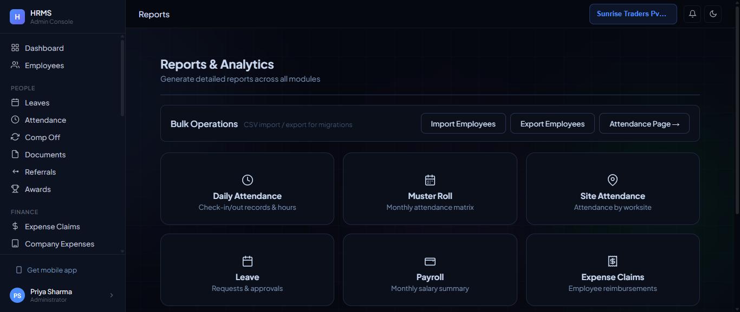
Task: Click the Leaves calendar icon in sidebar
Action: click(15, 103)
